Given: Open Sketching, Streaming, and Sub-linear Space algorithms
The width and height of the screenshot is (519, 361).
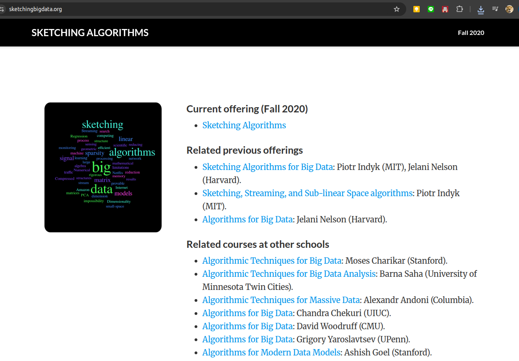Looking at the screenshot, I should [307, 193].
